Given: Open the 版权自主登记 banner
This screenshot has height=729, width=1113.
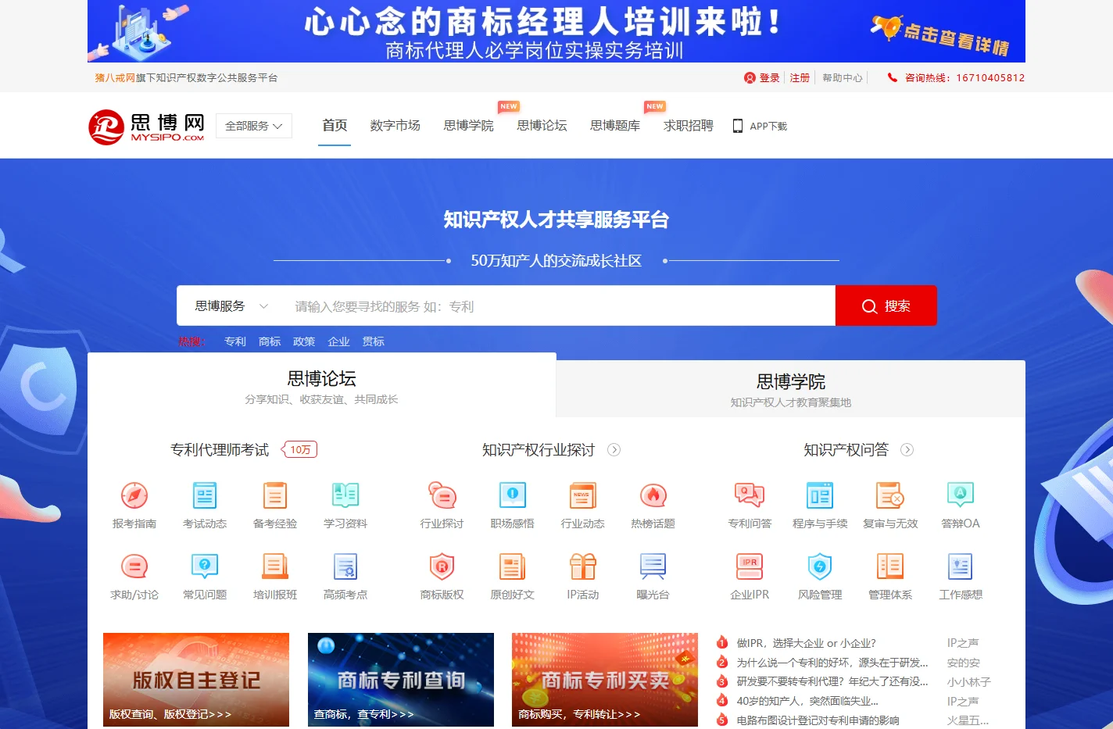Looking at the screenshot, I should [x=196, y=680].
